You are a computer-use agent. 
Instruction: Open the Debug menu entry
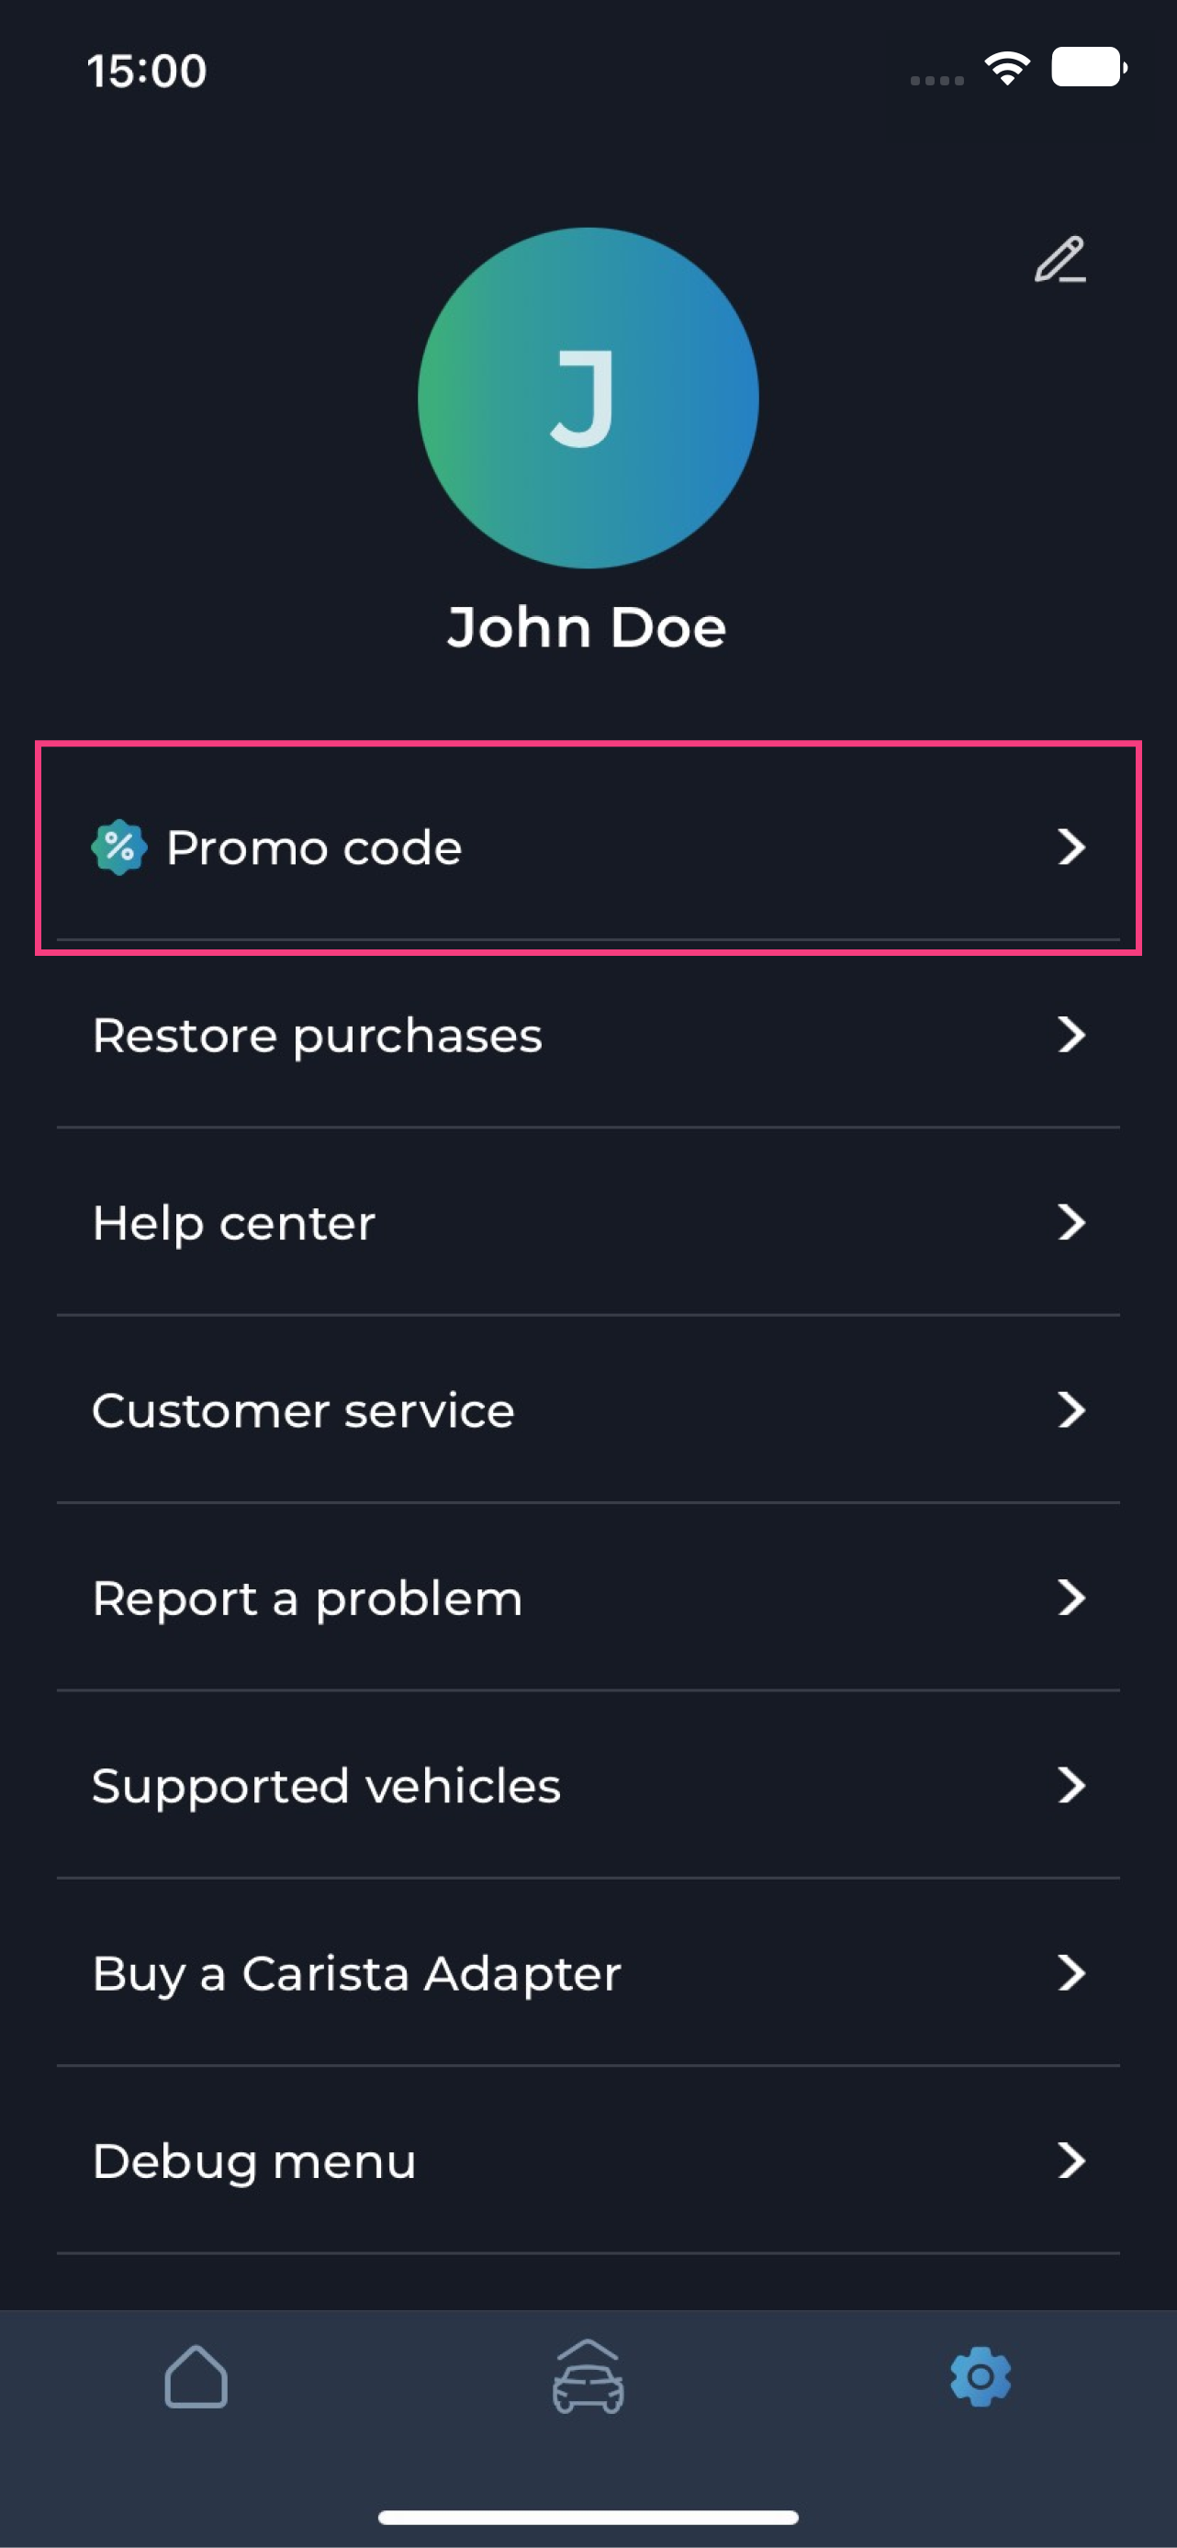588,2161
